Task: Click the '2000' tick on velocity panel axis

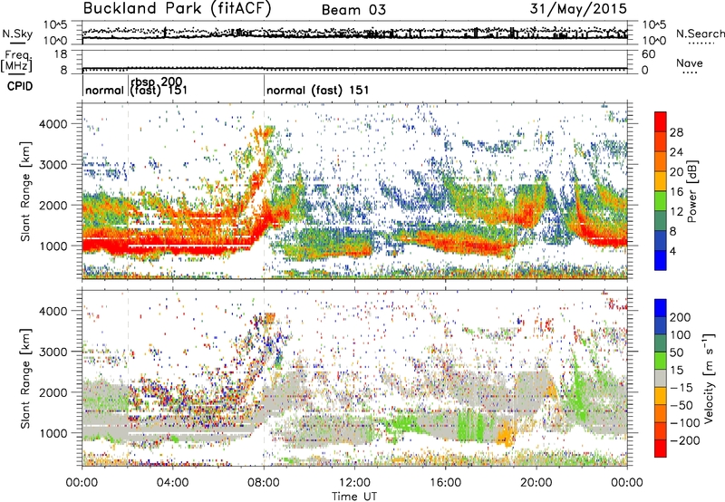Action: [53, 392]
